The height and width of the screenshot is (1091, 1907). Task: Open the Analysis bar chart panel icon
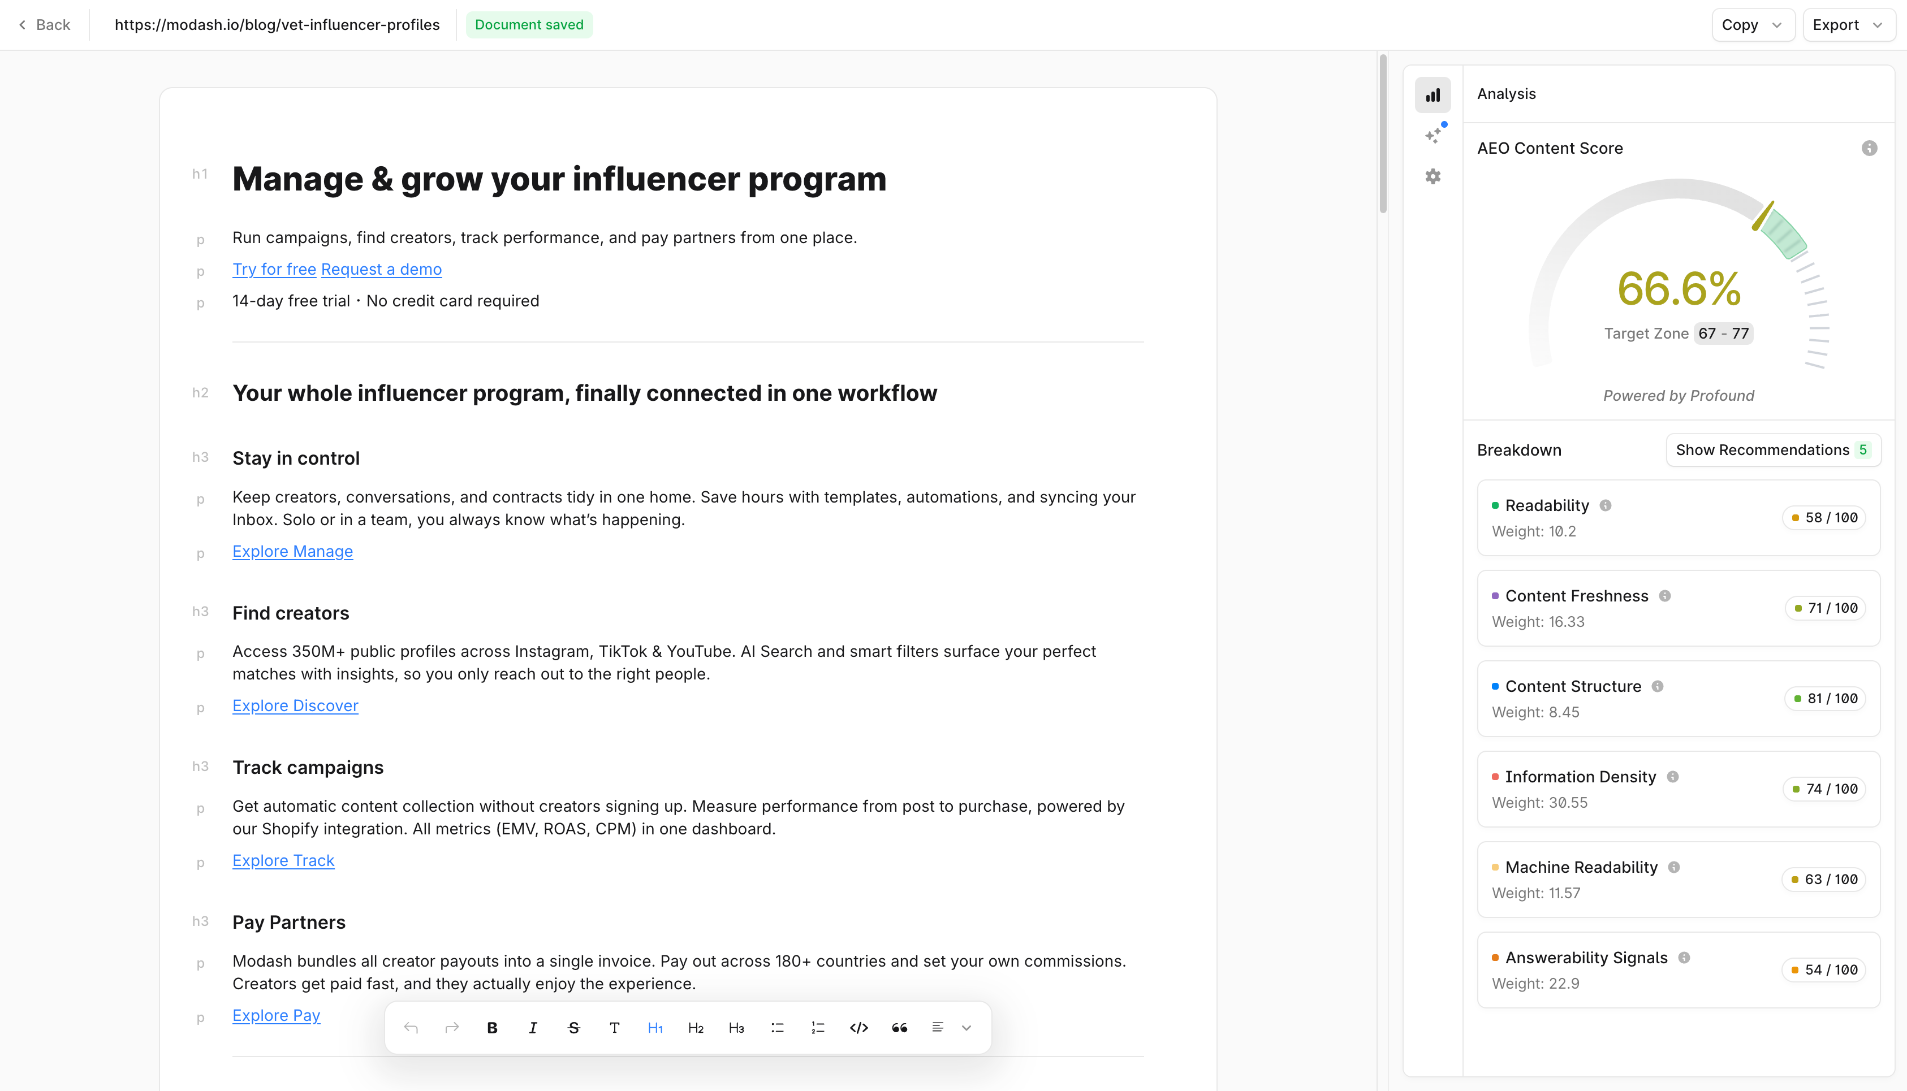click(x=1433, y=95)
